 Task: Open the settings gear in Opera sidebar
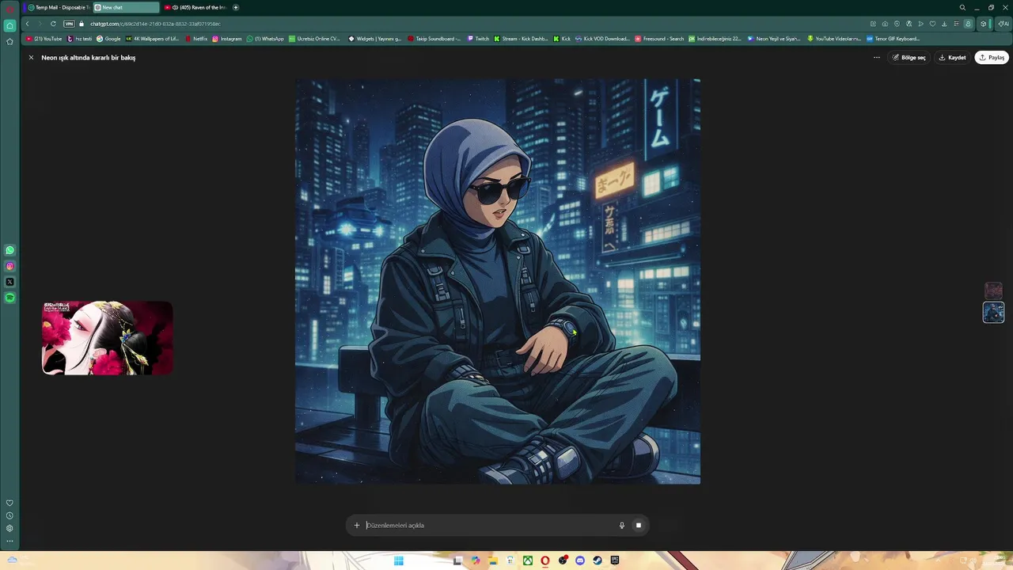tap(9, 528)
